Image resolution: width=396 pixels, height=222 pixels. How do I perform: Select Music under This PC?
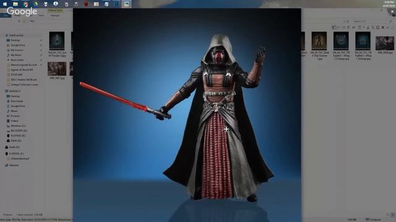14,111
